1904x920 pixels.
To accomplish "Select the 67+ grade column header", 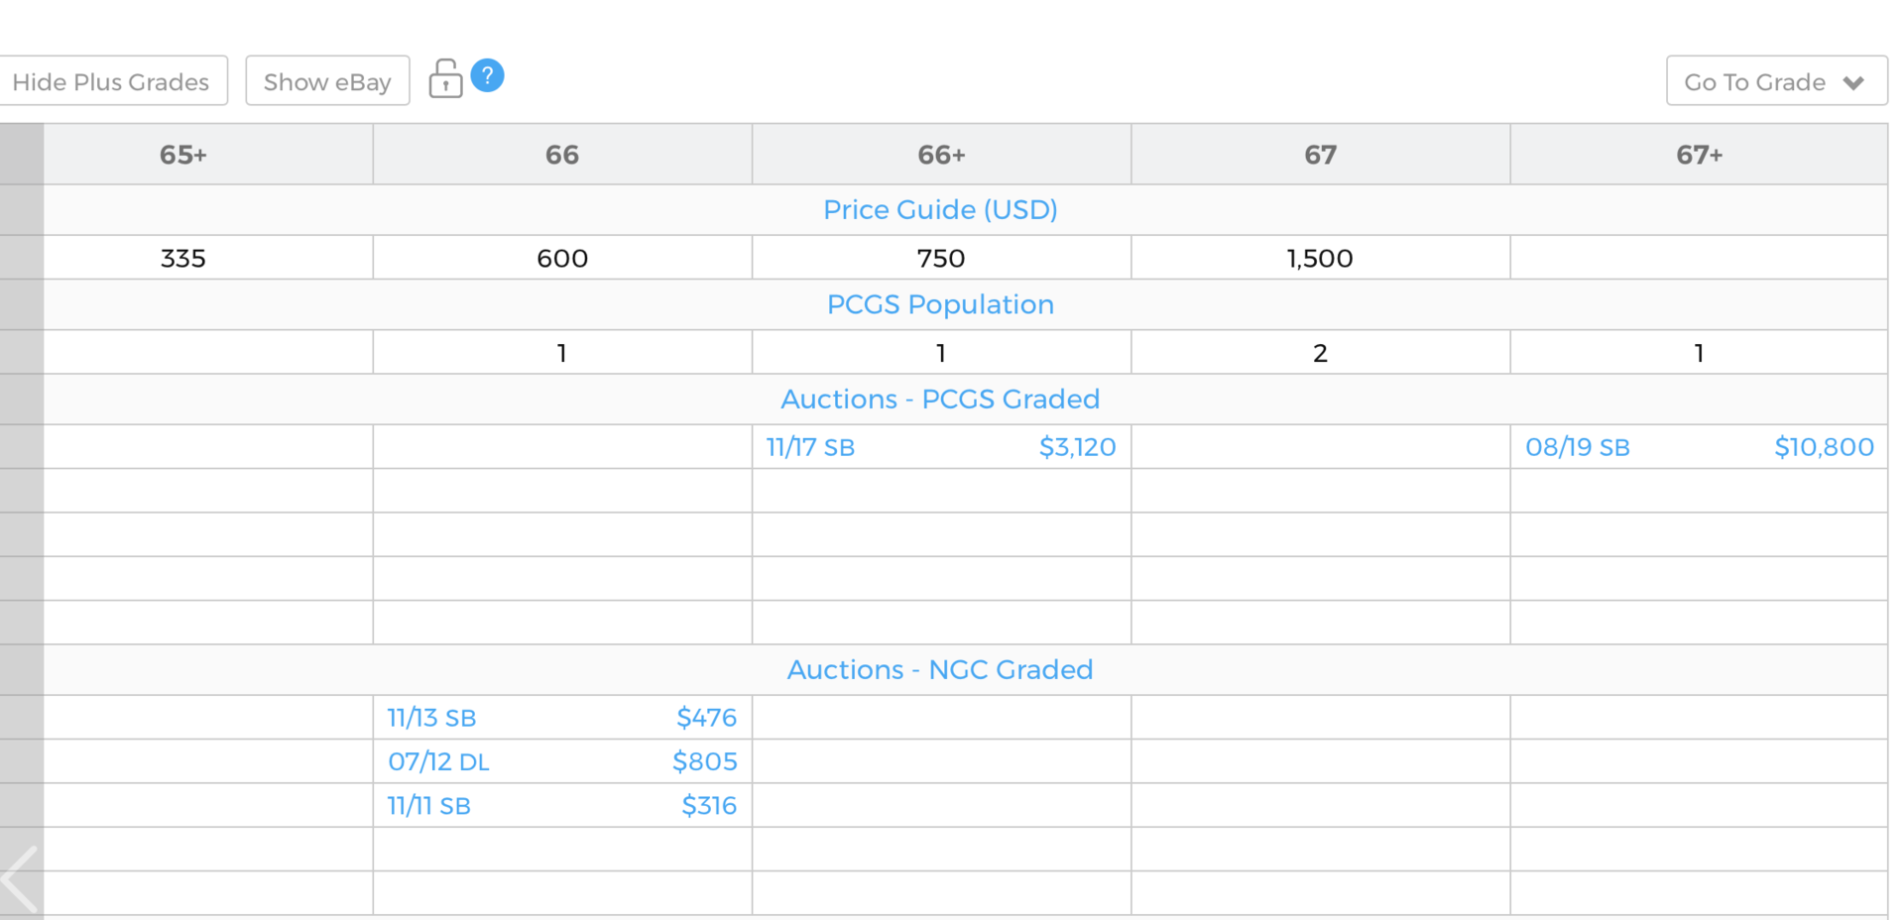I will coord(1699,155).
